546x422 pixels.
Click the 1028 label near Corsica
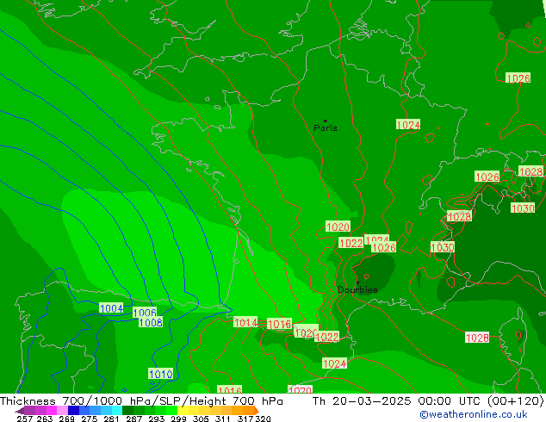coord(477,338)
